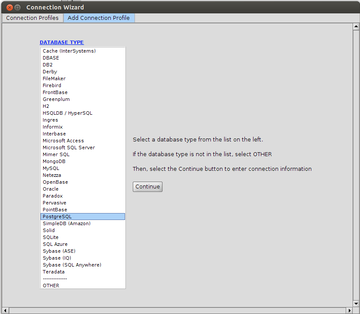
Task: Select DB2 from the database list
Action: coord(47,65)
